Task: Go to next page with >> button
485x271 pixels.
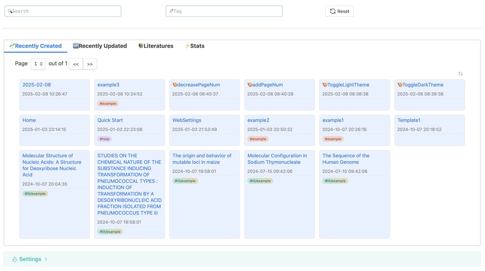Action: pyautogui.click(x=90, y=64)
